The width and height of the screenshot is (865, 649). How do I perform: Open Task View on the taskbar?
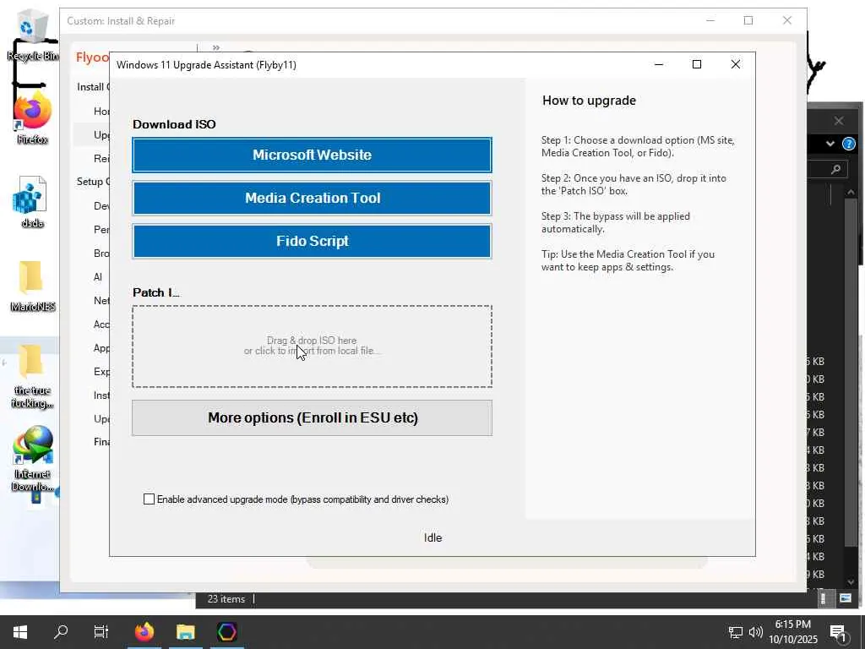click(101, 632)
